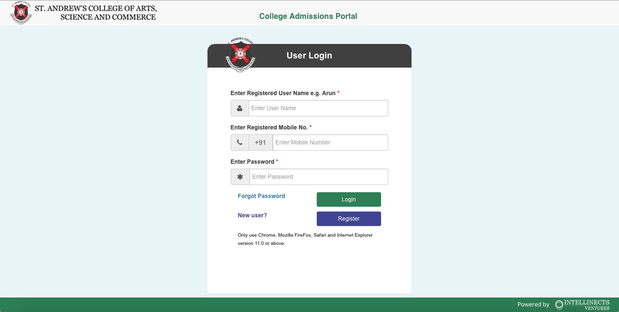Click the 'Powered by' footer text
The image size is (619, 312).
[x=533, y=304]
